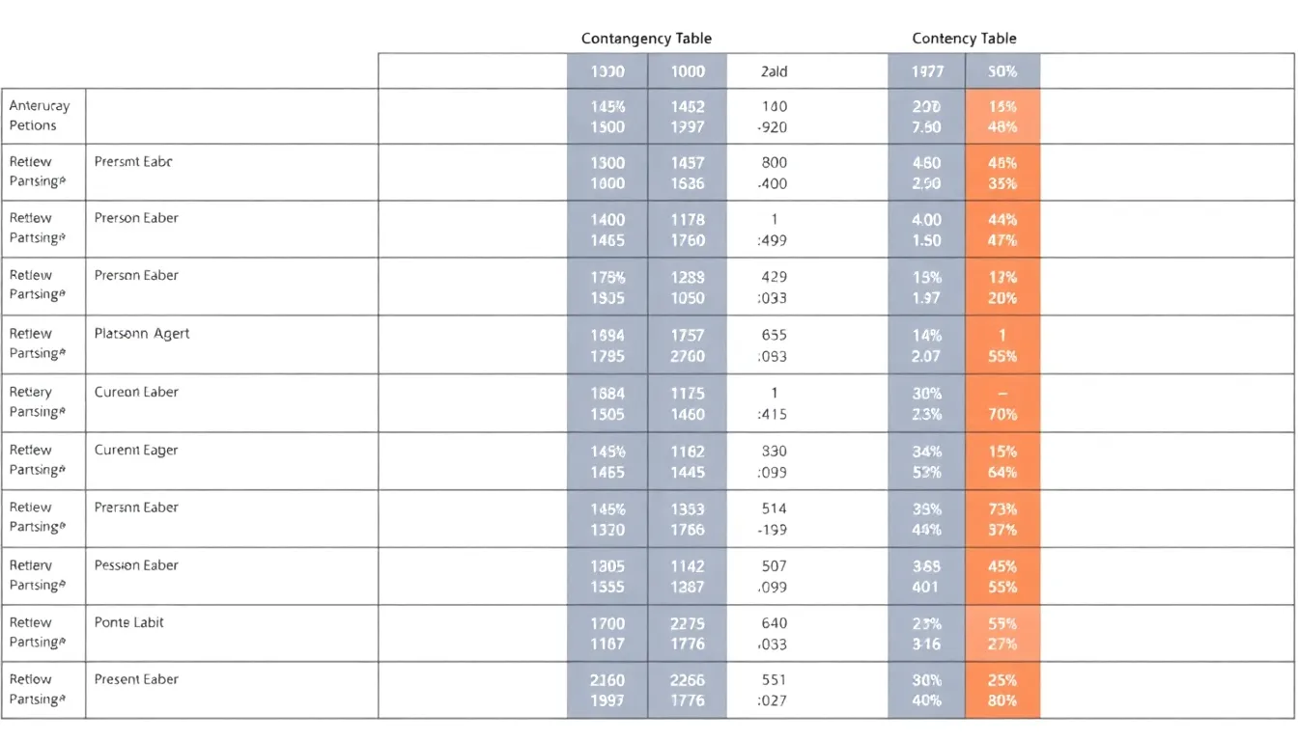
Task: Click the "Presmt Eabc" row label
Action: [133, 162]
